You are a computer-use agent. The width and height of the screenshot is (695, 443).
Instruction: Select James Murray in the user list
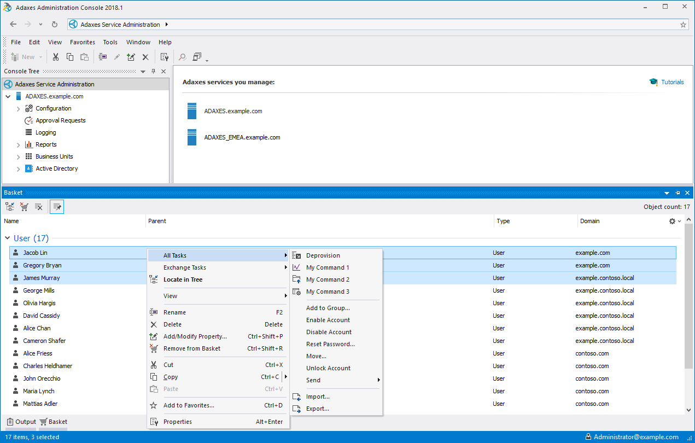click(x=41, y=278)
